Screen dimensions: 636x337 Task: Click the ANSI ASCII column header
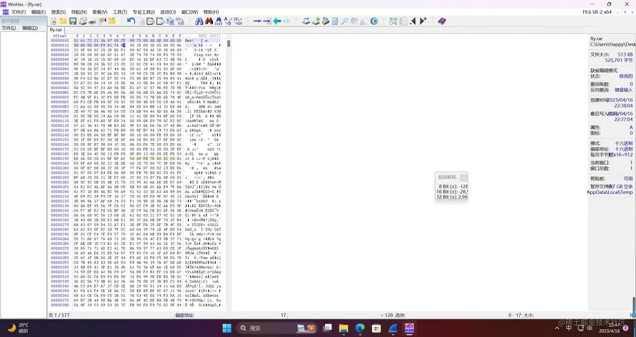209,36
